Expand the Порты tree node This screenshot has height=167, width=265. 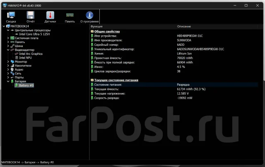coord(8,77)
